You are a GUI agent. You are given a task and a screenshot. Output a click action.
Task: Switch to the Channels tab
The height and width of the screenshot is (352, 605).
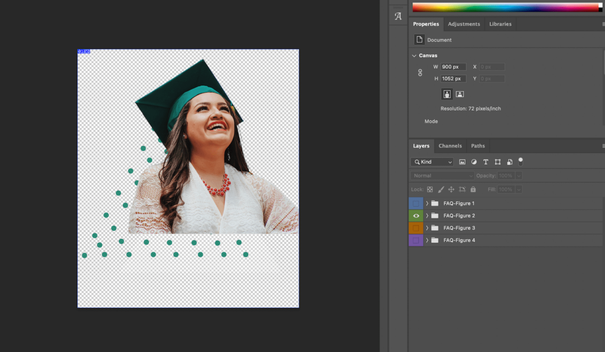450,146
